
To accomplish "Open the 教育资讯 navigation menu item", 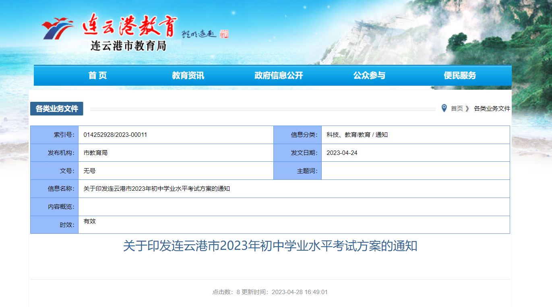I will 188,75.
